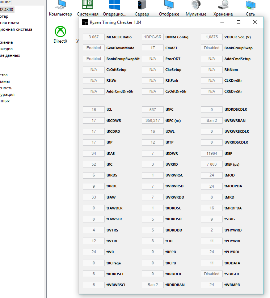
Task: Open the Сервер icon
Action: (x=142, y=8)
